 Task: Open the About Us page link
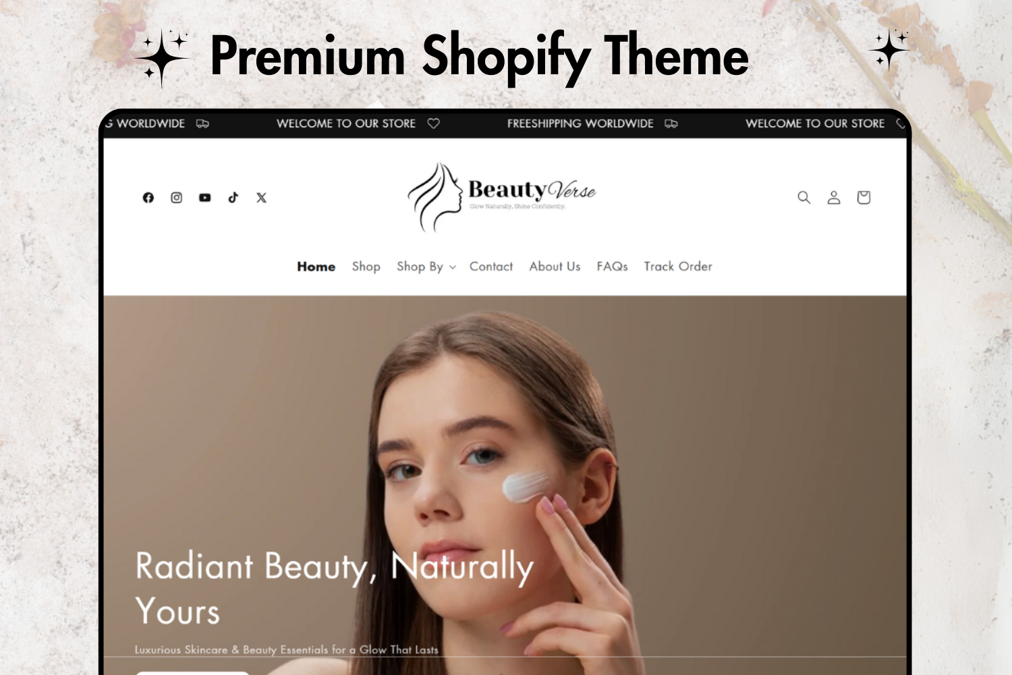pos(555,267)
